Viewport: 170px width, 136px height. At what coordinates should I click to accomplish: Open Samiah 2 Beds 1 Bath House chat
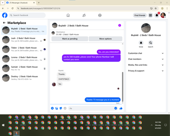pos(24,68)
